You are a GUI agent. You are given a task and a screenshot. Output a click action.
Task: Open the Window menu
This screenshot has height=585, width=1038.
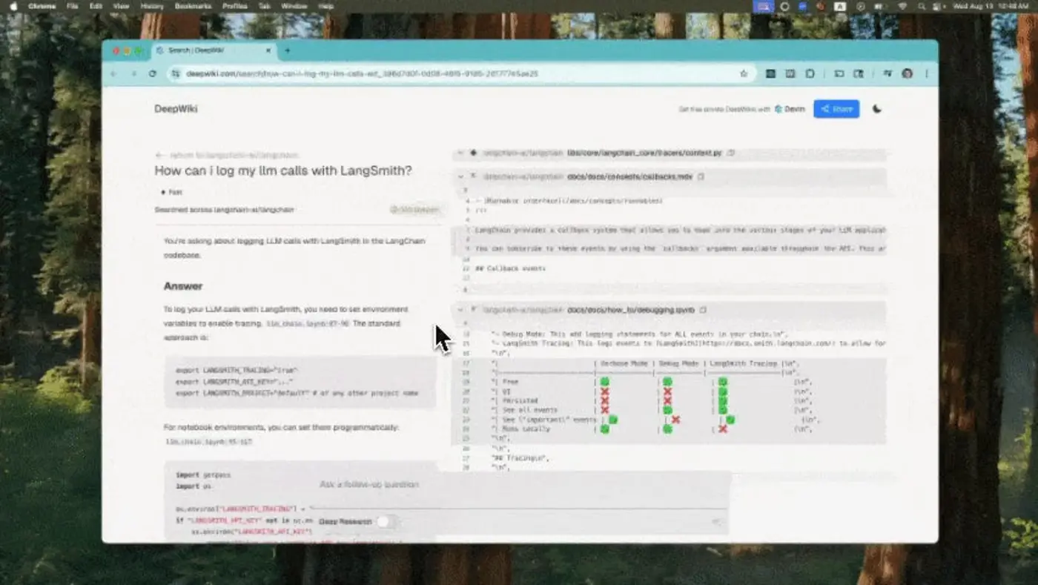tap(294, 6)
